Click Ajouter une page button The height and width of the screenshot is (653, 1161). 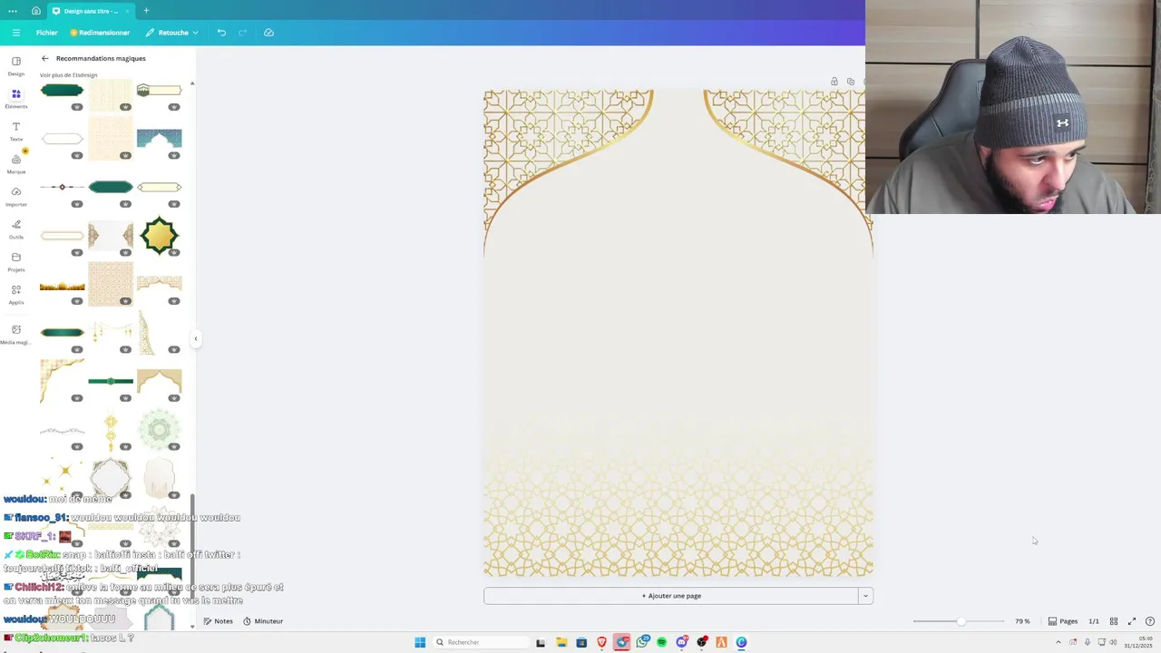tap(671, 596)
